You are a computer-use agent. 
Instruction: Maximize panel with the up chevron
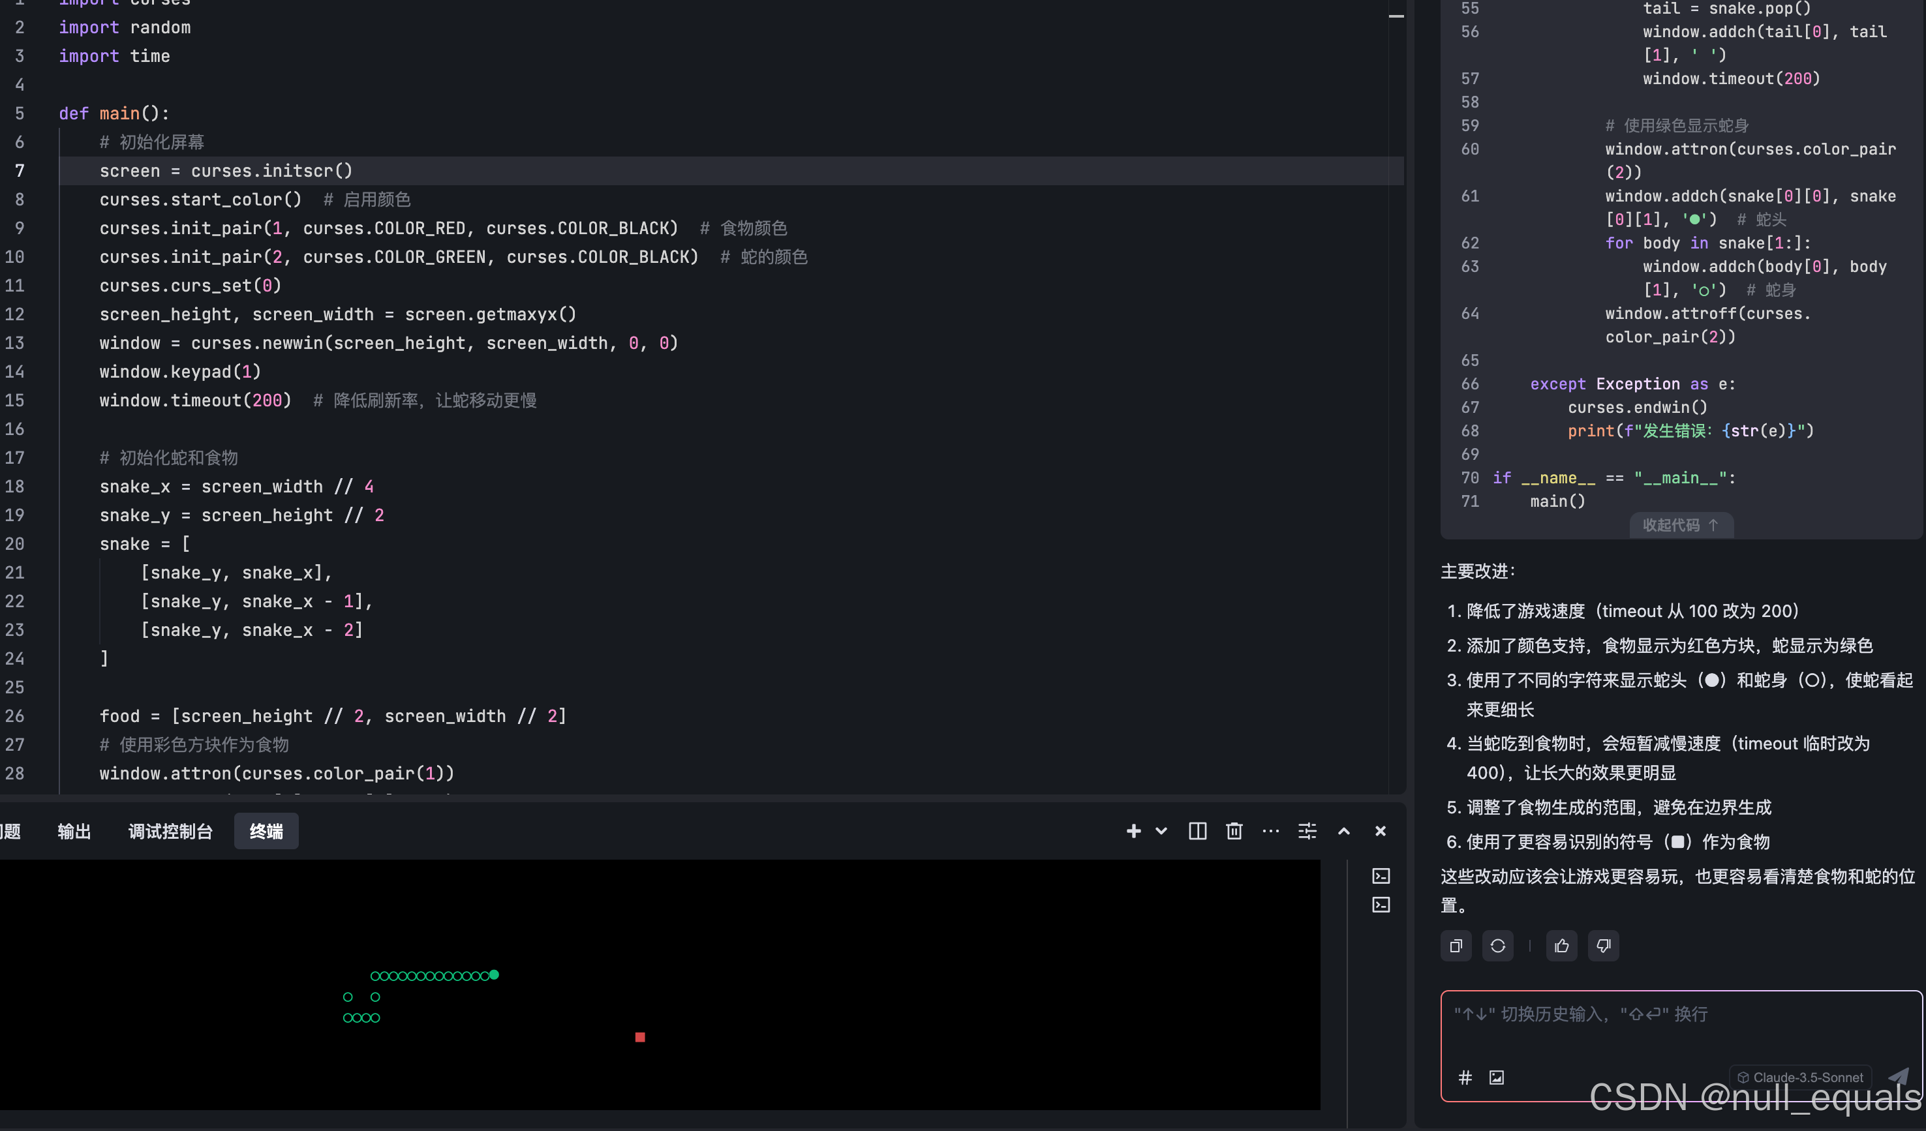(1345, 831)
